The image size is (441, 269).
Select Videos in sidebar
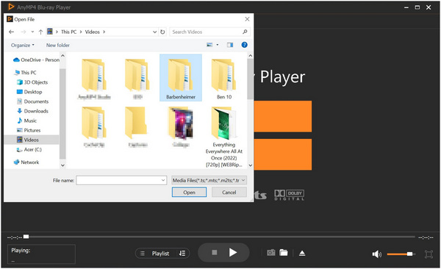tap(32, 140)
